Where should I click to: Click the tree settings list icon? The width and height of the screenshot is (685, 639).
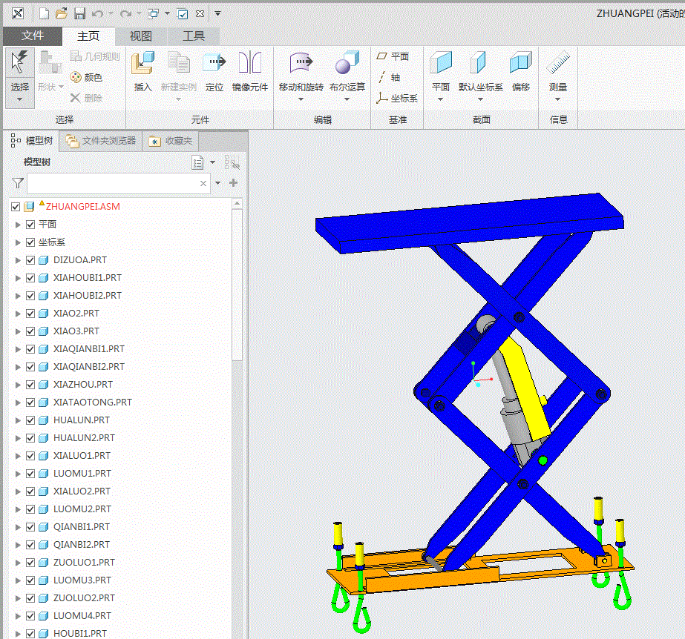point(197,162)
